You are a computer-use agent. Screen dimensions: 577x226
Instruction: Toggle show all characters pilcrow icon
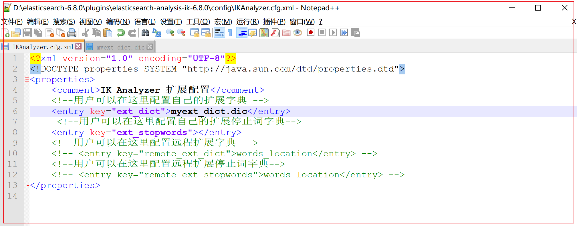coord(231,33)
